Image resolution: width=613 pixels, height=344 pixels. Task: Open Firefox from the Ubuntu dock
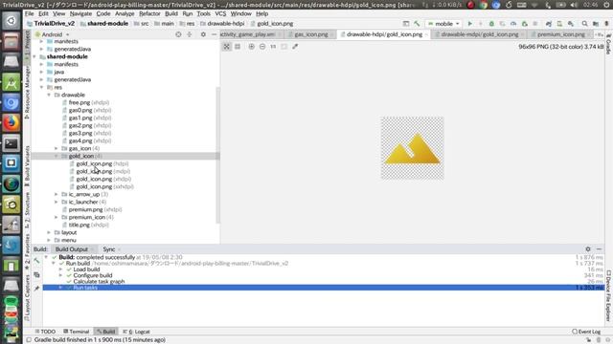point(11,123)
